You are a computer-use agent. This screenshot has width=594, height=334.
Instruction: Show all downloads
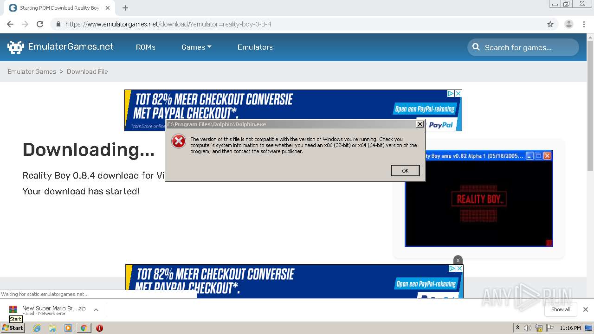click(560, 309)
